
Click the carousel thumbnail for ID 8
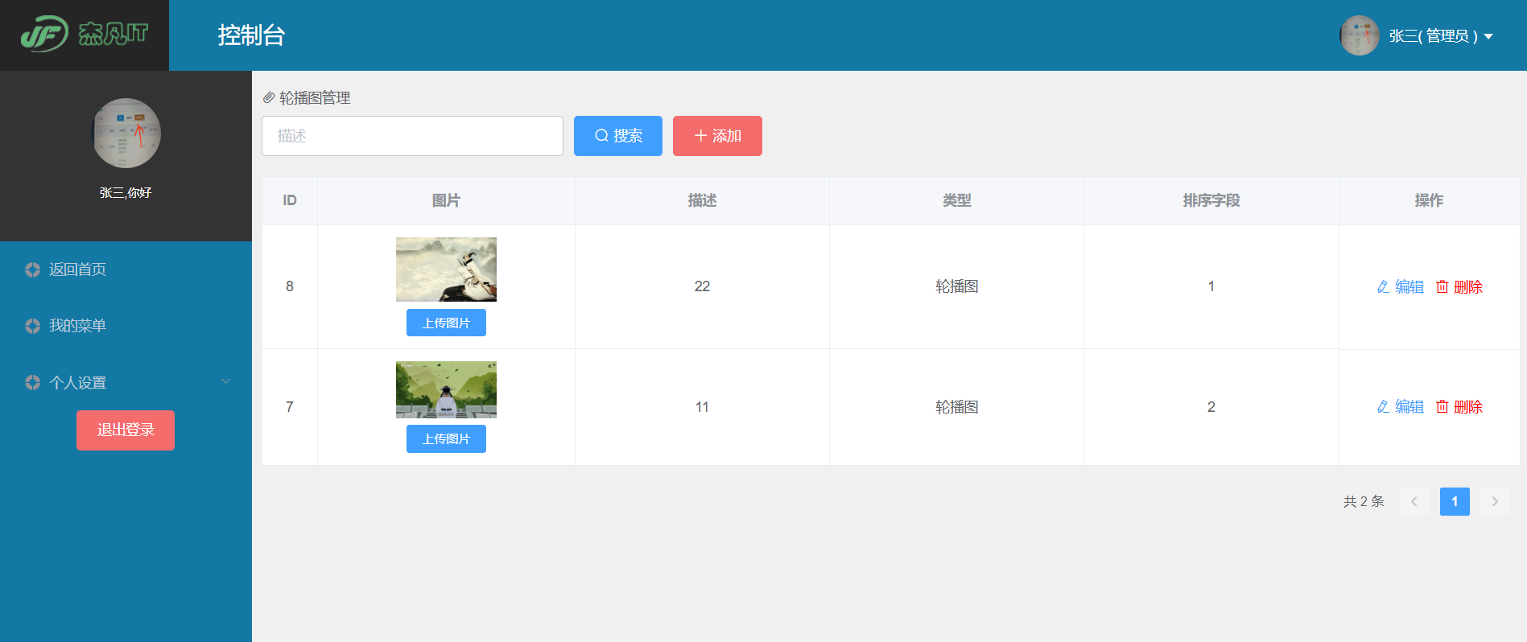(446, 270)
